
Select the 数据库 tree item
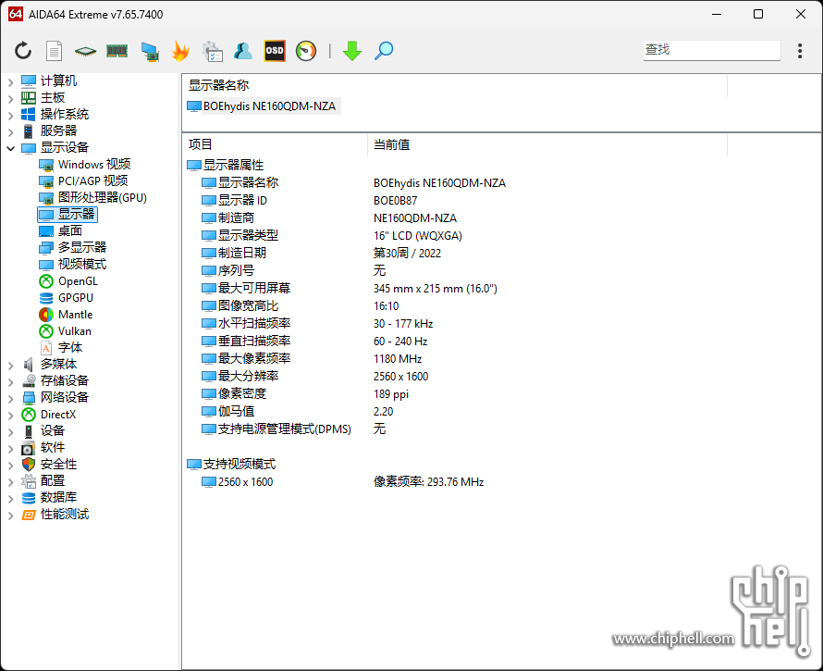[49, 498]
